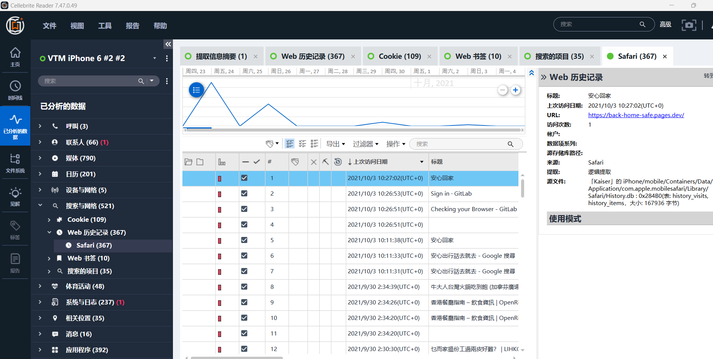Collapse the left panel with double-chevron icon
The image size is (713, 359).
point(168,44)
